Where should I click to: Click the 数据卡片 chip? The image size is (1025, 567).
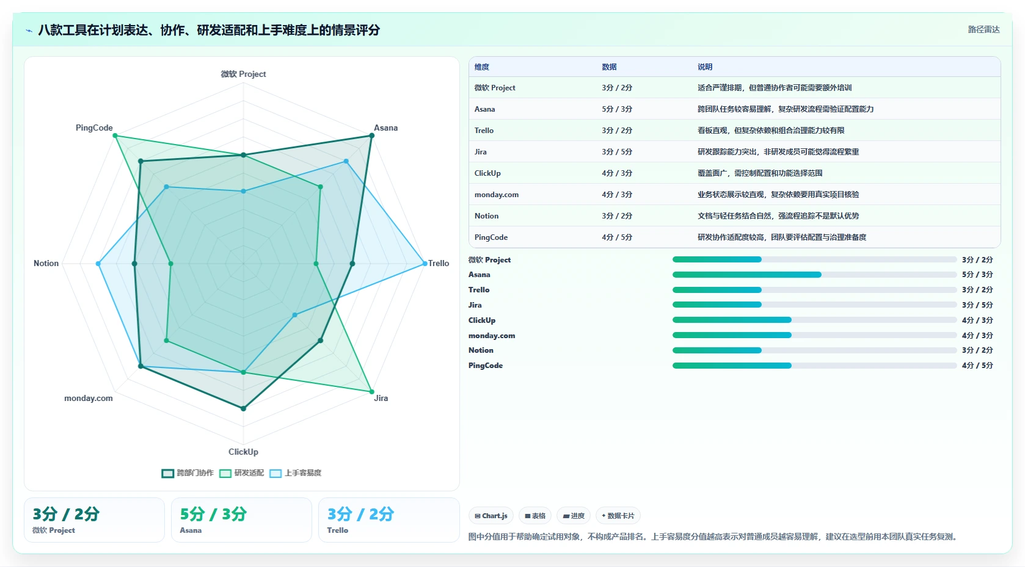[x=618, y=516]
